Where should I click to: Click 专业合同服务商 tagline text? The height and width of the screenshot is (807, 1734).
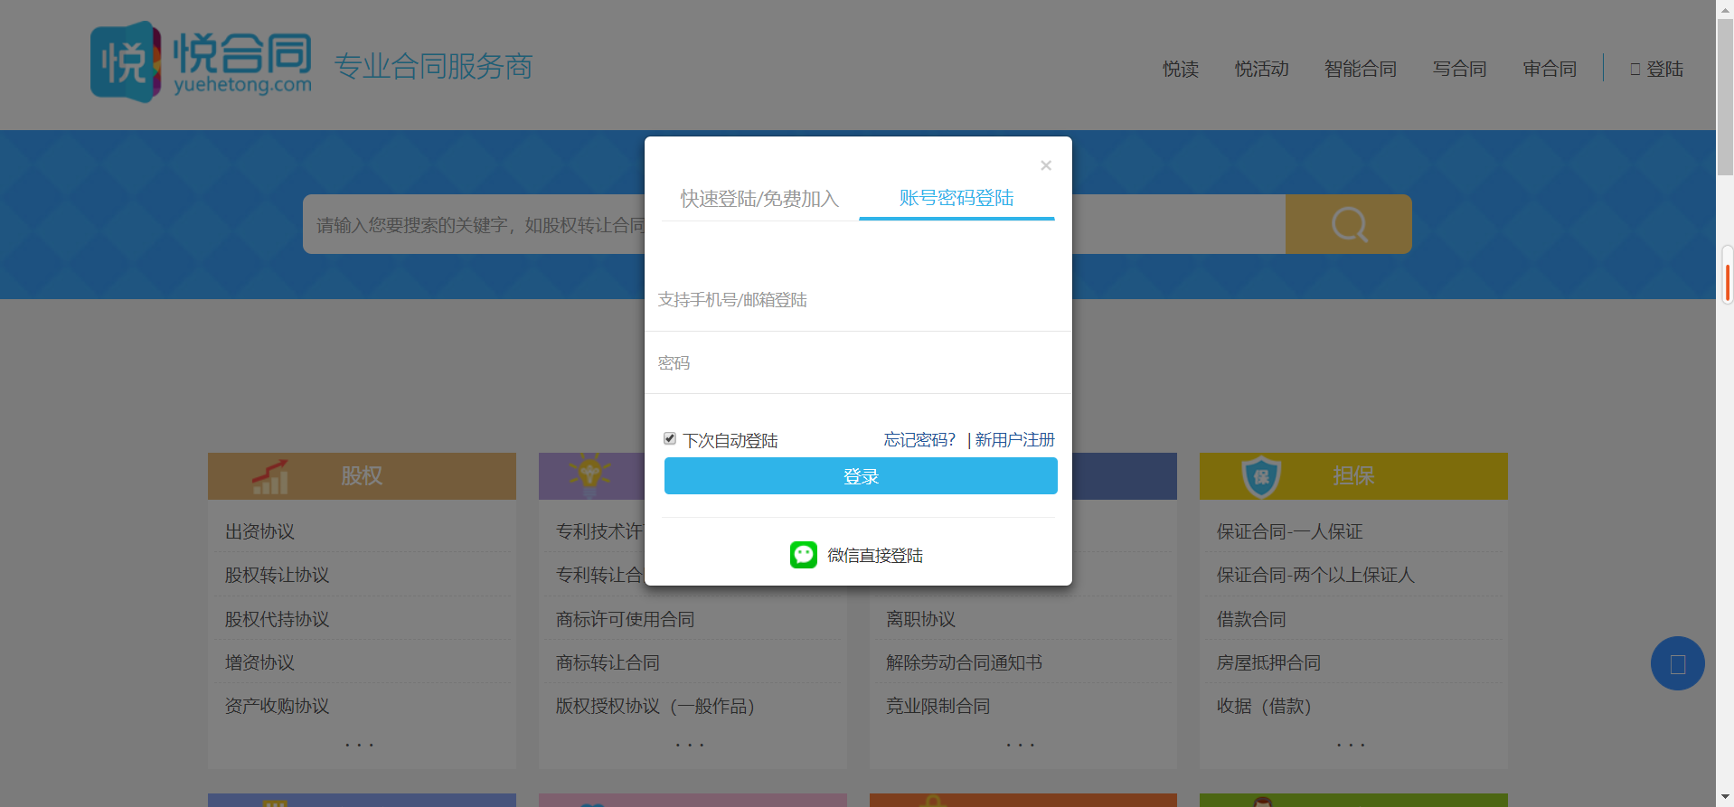(x=434, y=66)
